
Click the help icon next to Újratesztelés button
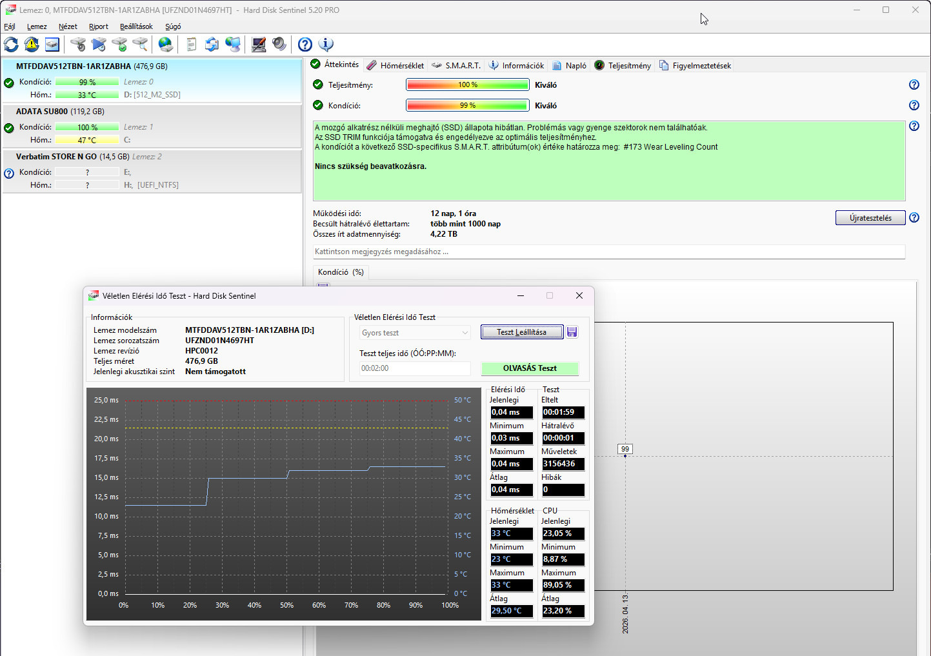[914, 217]
